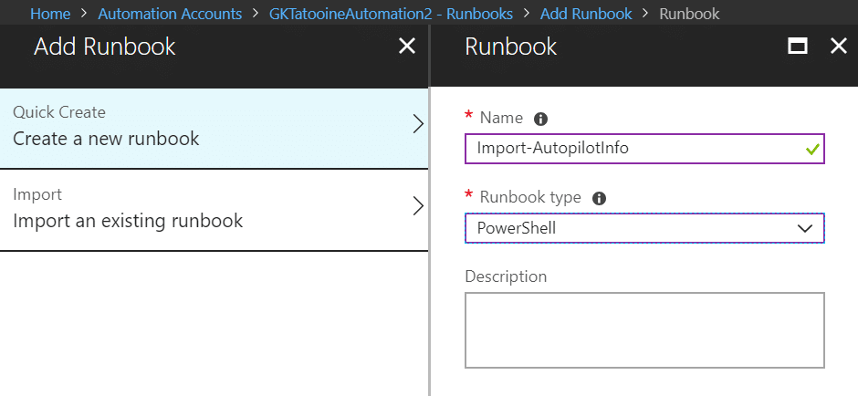Click the info icon next to Name

[x=540, y=119]
